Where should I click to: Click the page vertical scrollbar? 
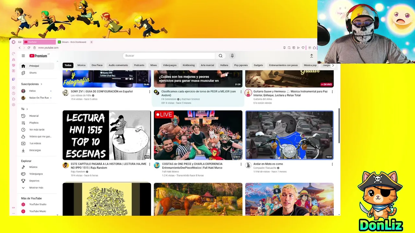click(x=339, y=126)
